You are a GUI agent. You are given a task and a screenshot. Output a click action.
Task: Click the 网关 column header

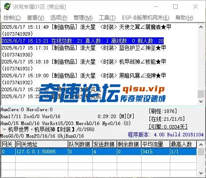(x=8, y=144)
